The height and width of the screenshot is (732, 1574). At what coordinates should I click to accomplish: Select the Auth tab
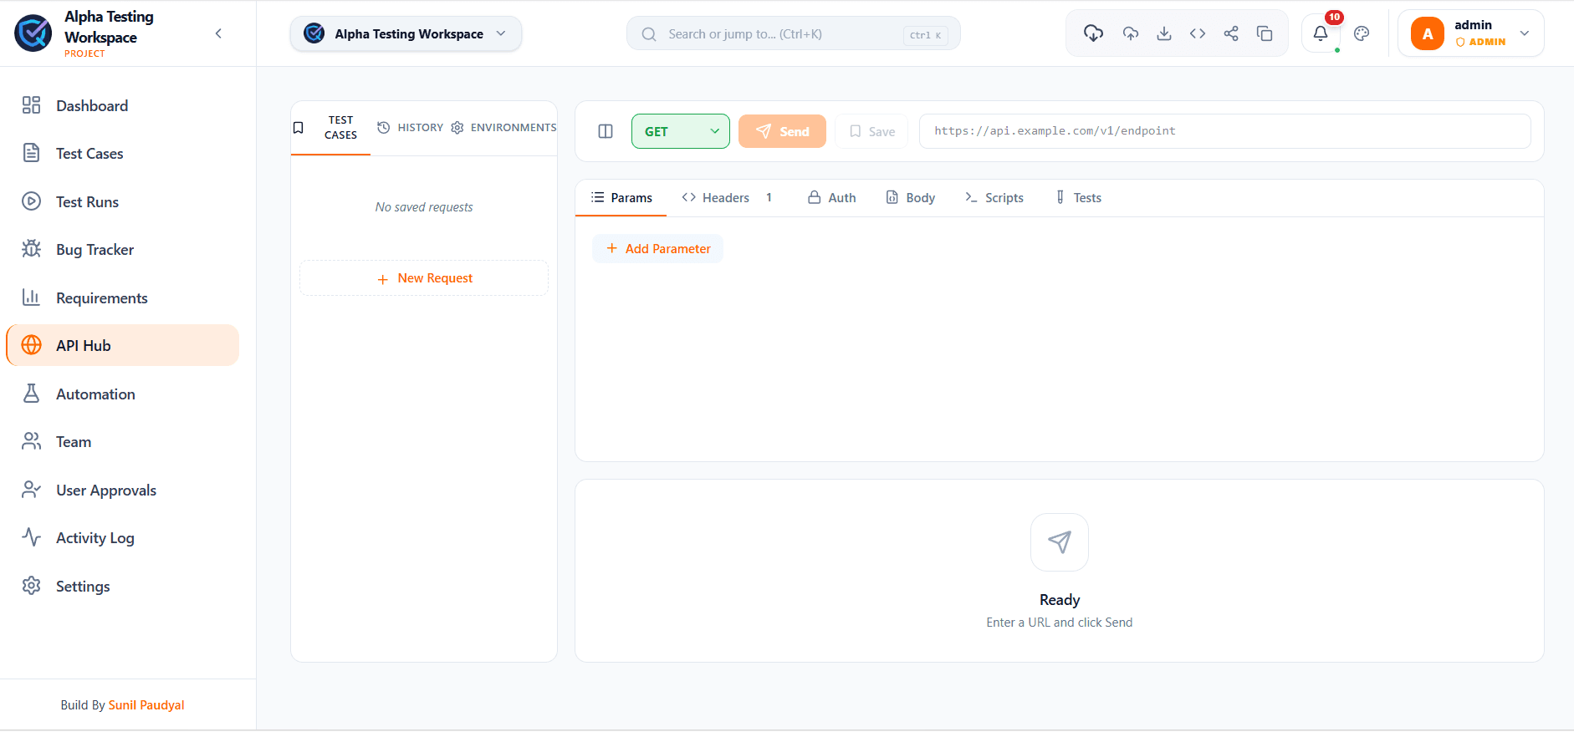[x=831, y=198]
